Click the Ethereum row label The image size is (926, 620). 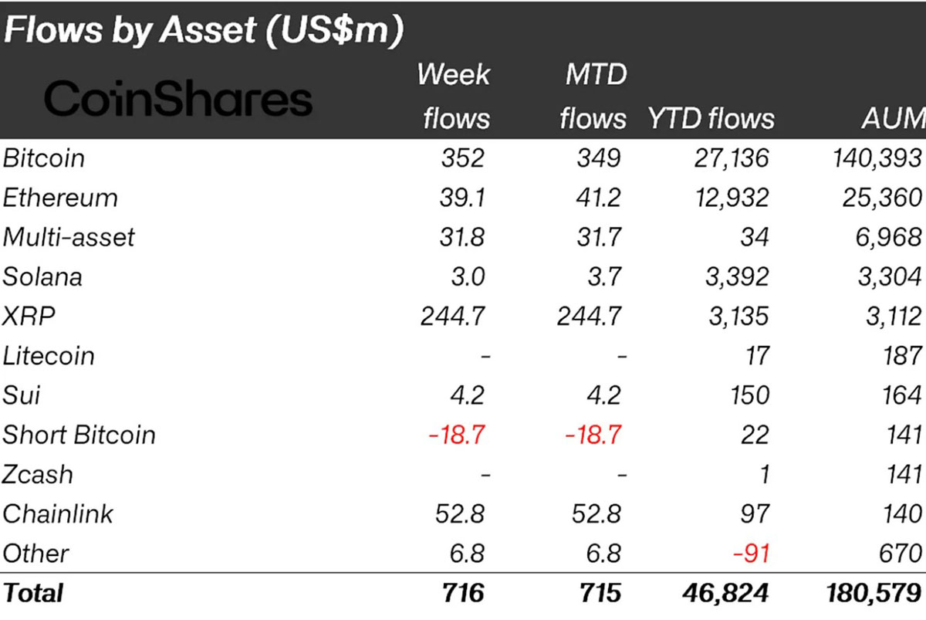[60, 198]
